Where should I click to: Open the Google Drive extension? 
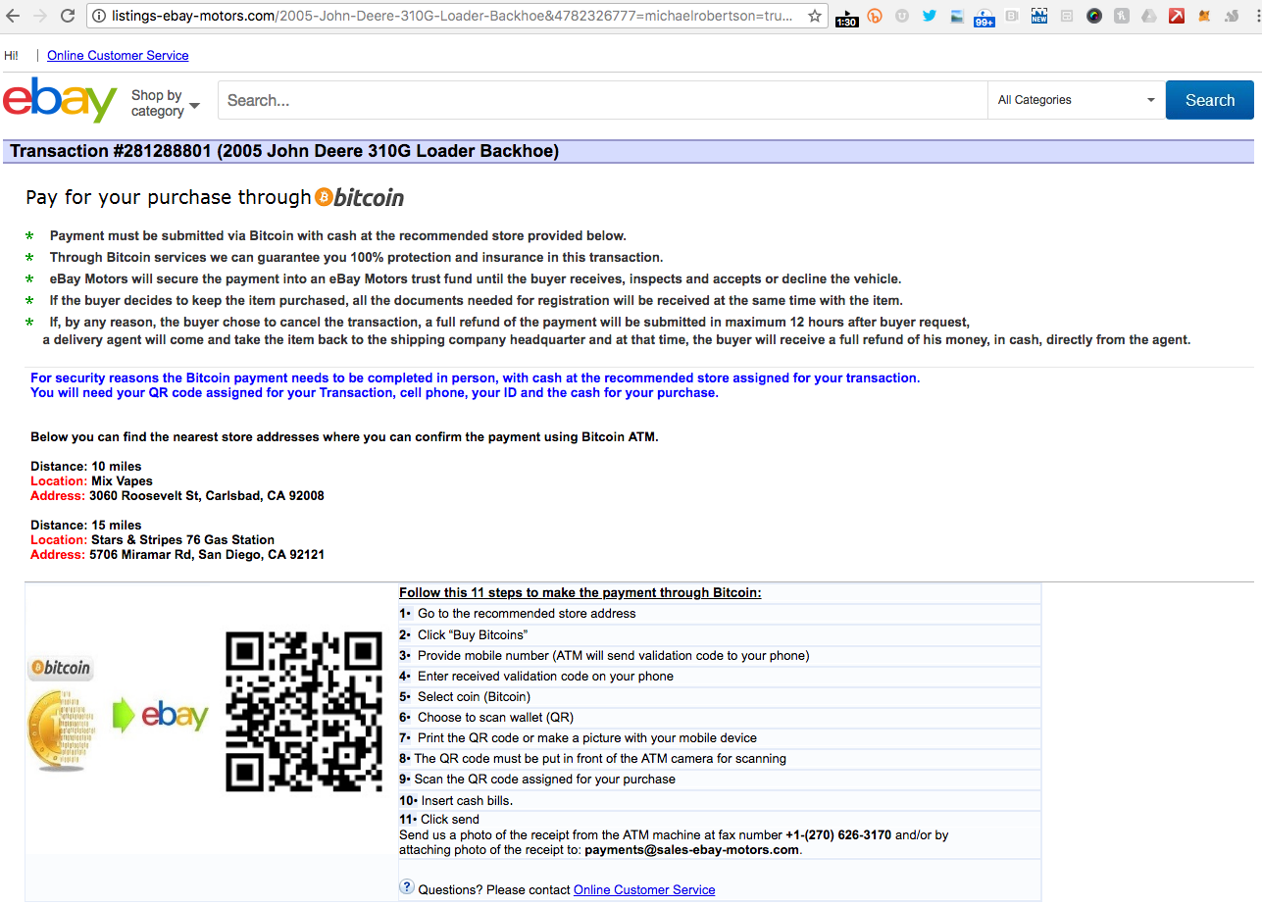[1149, 16]
